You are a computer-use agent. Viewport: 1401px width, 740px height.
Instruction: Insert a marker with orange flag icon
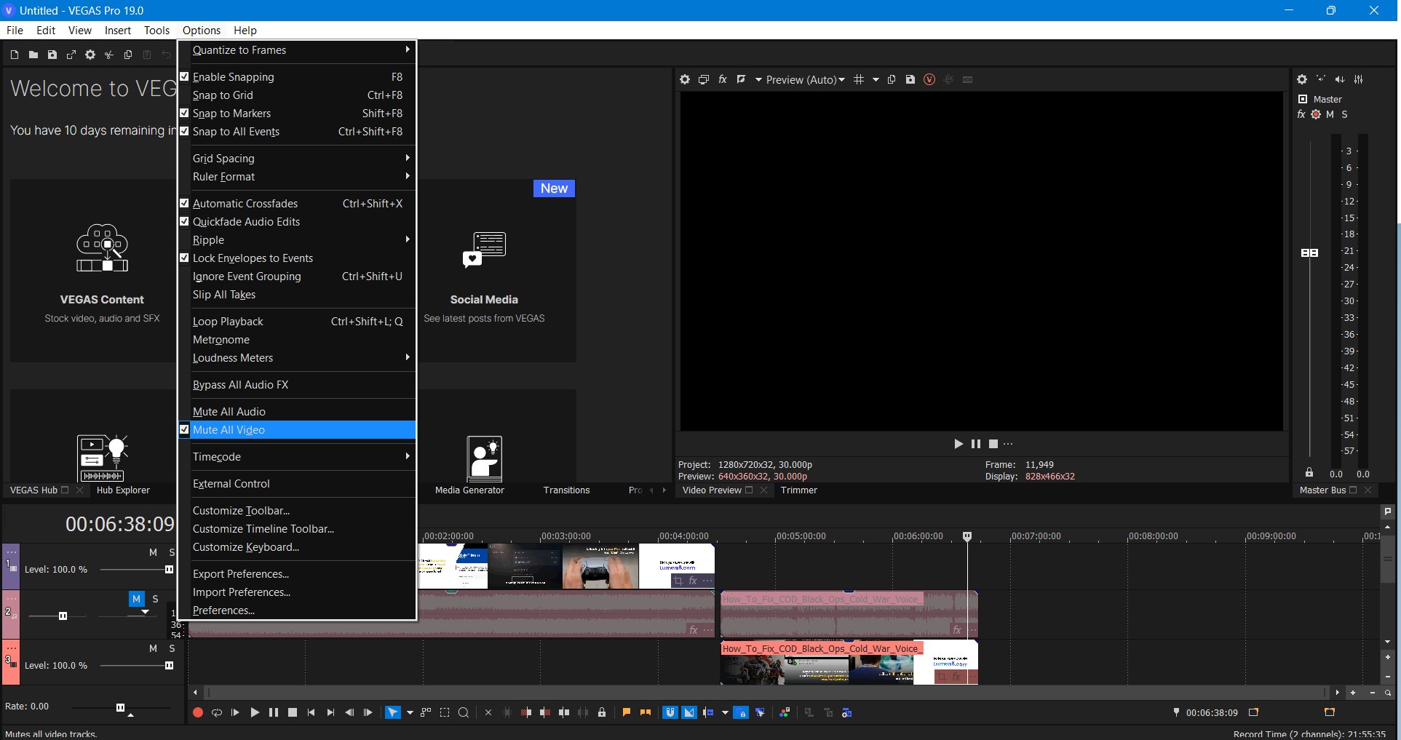tap(627, 712)
